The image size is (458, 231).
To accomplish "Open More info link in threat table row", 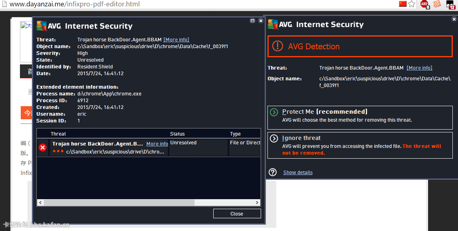I will click(157, 144).
